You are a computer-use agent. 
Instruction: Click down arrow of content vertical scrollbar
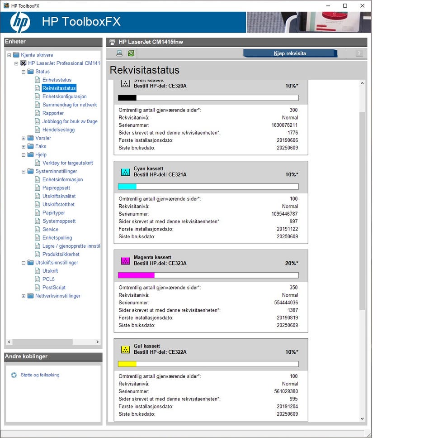362,419
